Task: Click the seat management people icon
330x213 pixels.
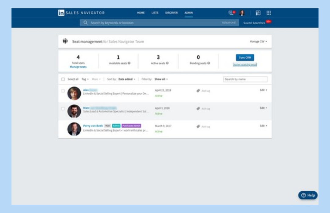Action: tap(65, 41)
